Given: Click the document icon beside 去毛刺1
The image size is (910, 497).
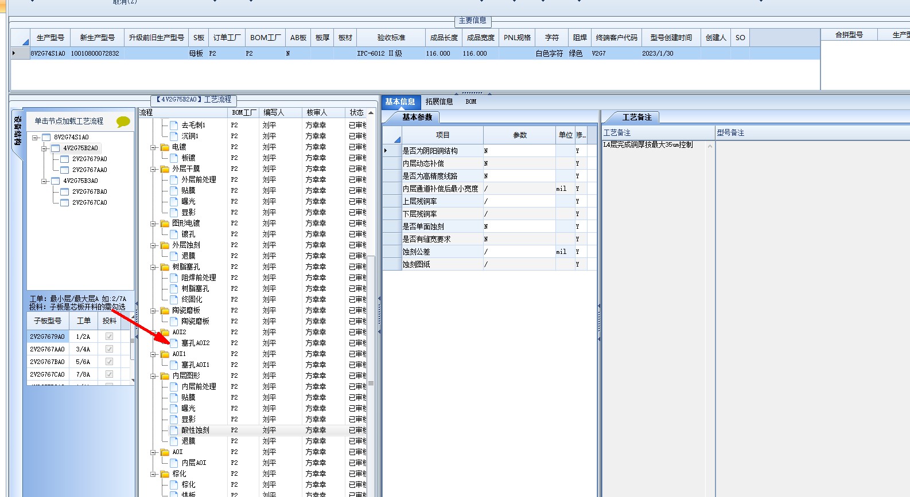Looking at the screenshot, I should (174, 125).
